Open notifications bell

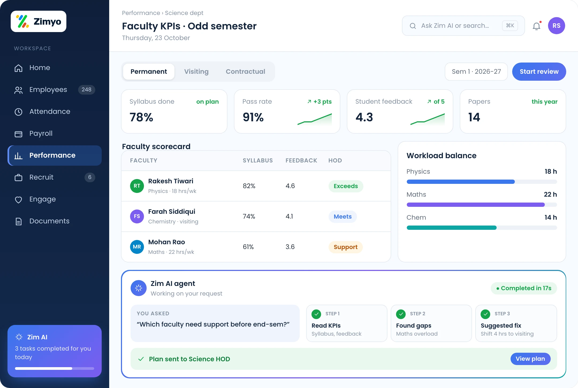pos(537,26)
